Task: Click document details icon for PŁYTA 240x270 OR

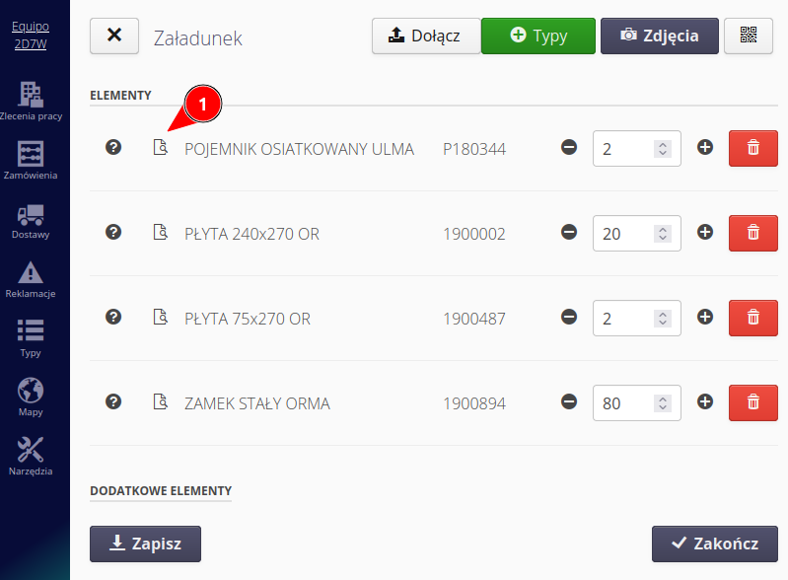Action: tap(160, 233)
